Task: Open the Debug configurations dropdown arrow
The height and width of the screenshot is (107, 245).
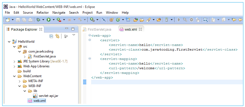Action: 43,20
